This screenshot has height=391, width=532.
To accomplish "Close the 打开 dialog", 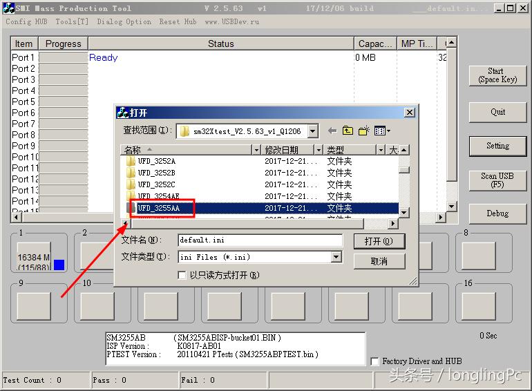I will [x=410, y=112].
